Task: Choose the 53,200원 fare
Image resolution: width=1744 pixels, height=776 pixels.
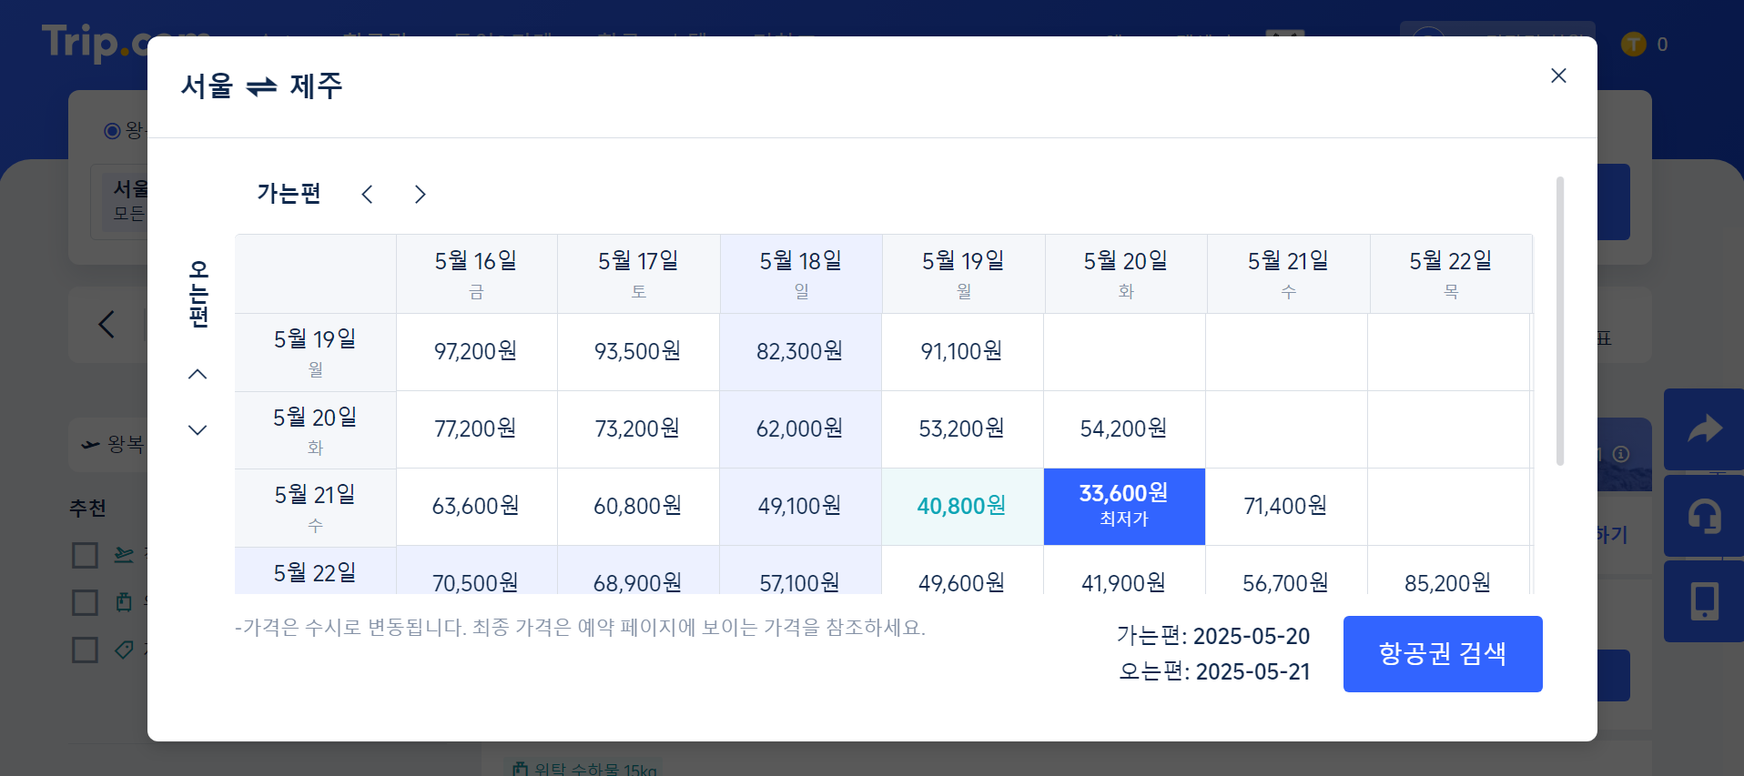Action: [962, 428]
